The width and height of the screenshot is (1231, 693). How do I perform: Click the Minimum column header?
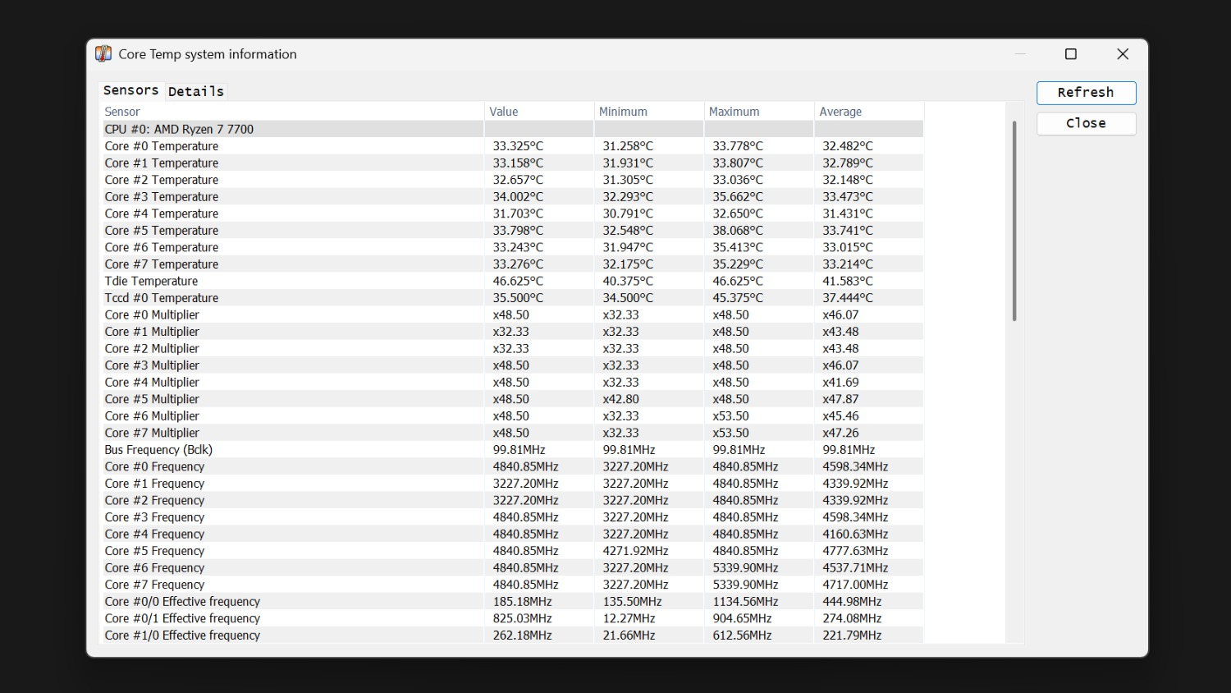click(649, 112)
